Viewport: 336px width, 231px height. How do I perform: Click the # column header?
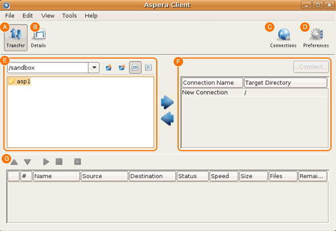point(26,176)
